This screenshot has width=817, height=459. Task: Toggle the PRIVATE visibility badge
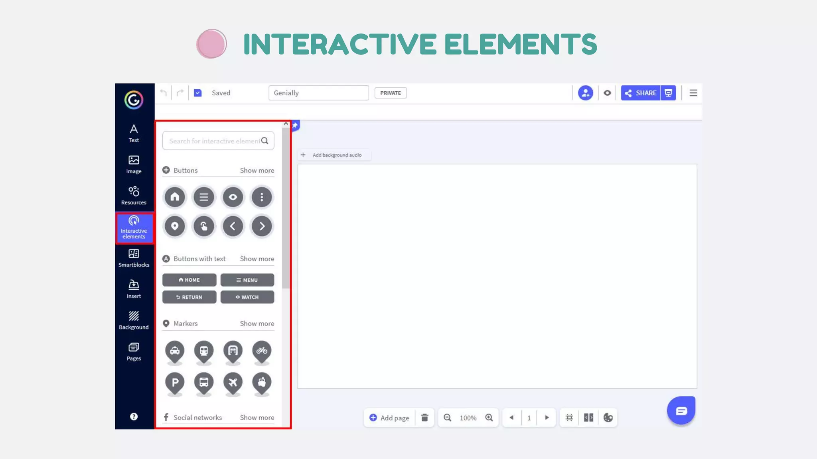coord(390,93)
